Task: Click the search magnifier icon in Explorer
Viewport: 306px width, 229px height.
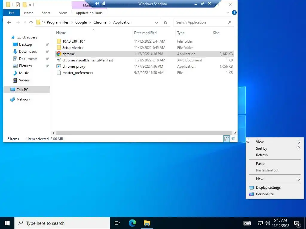Action: point(229,22)
